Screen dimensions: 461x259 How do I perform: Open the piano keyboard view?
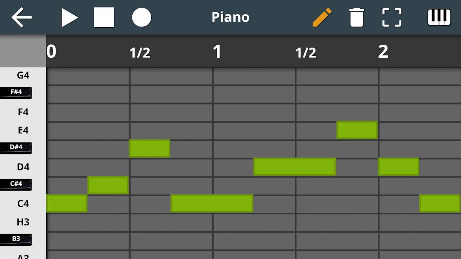tap(439, 17)
